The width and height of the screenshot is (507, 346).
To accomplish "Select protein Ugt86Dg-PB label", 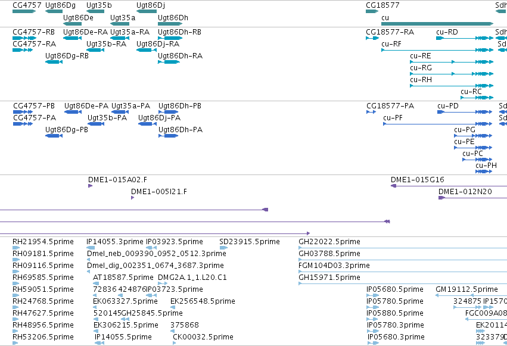I will (66, 130).
